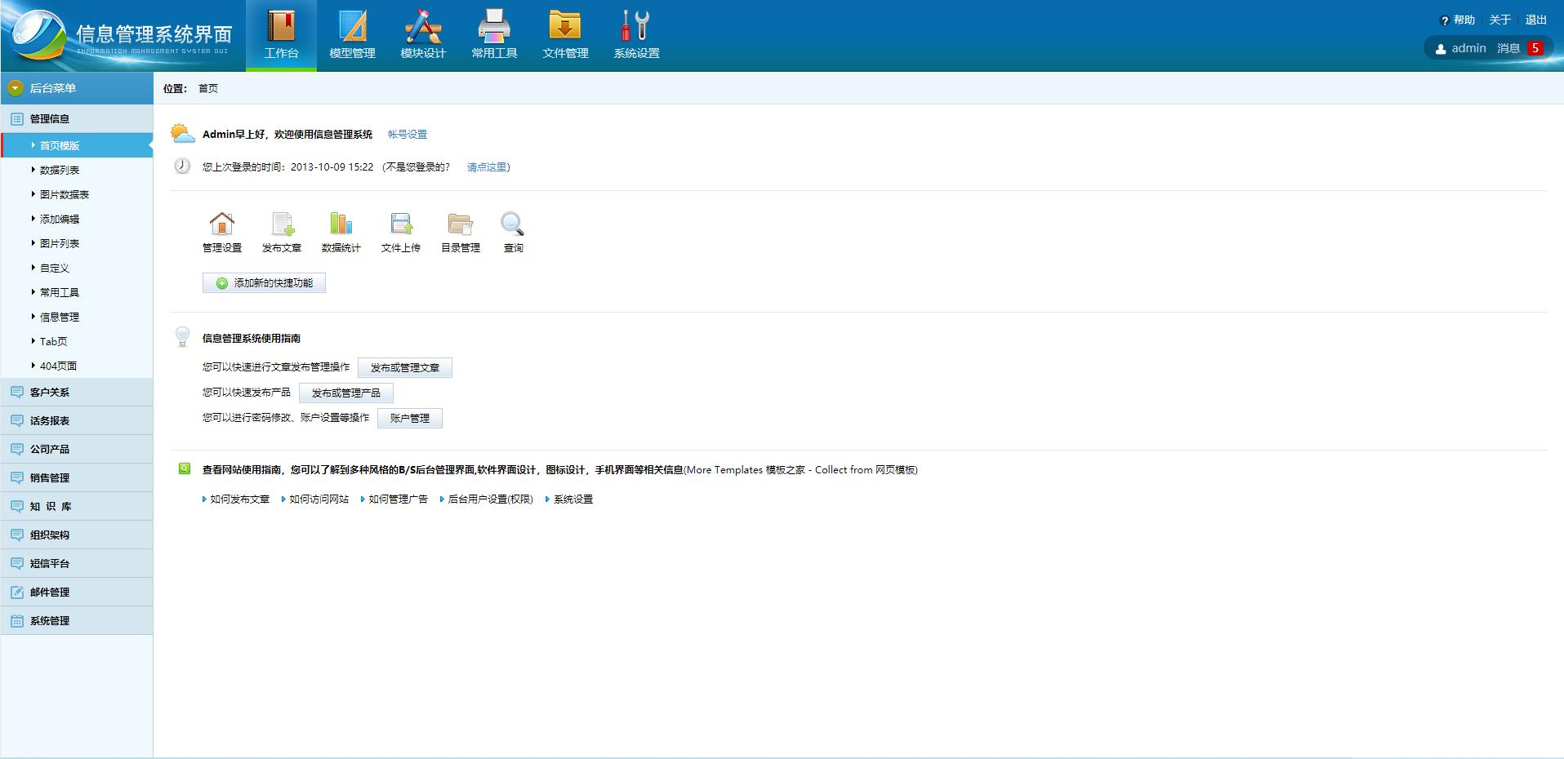The image size is (1564, 759).
Task: Select 数据列表 in the sidebar menu
Action: [x=60, y=171]
